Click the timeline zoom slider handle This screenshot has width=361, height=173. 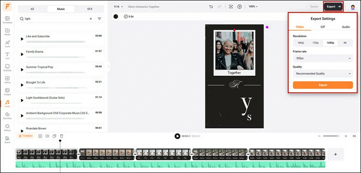[338, 136]
